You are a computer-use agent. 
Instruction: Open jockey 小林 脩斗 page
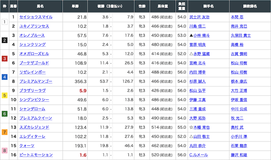pyautogui.click(x=202, y=35)
